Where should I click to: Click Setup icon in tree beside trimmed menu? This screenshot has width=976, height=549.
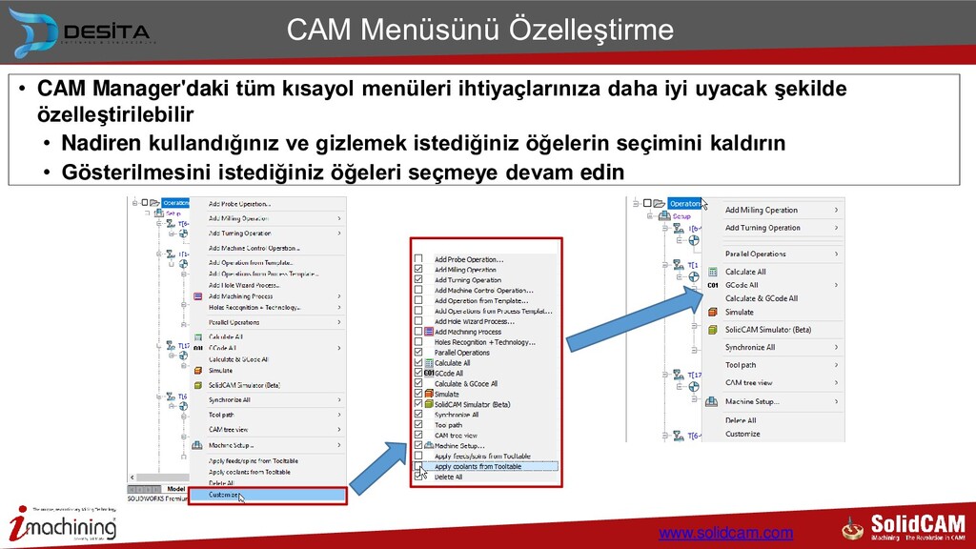(664, 215)
